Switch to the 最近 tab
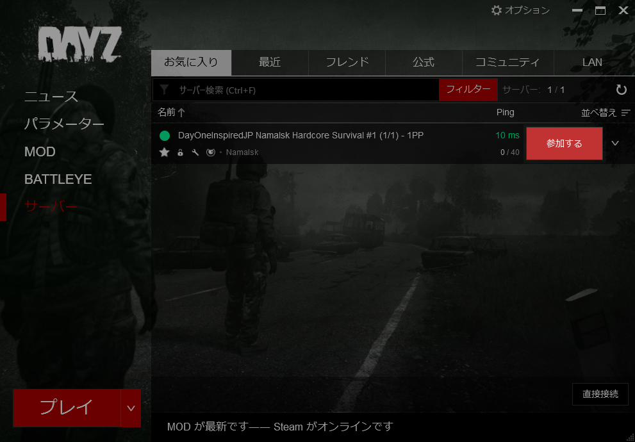Image resolution: width=635 pixels, height=442 pixels. click(x=270, y=63)
